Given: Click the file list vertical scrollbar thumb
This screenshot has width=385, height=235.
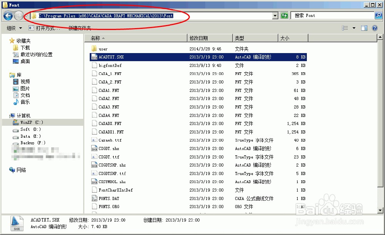Looking at the screenshot, I should pos(380,113).
